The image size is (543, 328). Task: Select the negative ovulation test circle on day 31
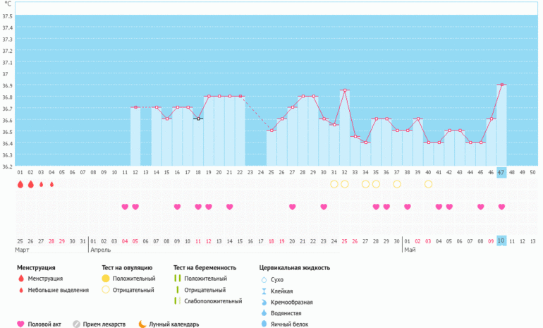334,184
